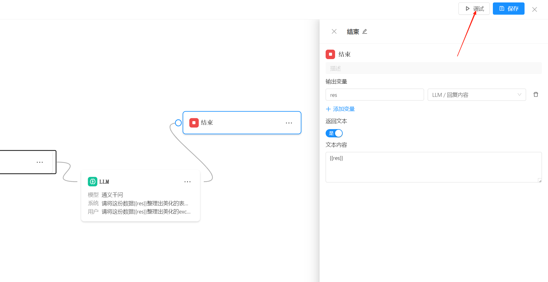The width and height of the screenshot is (548, 282).
Task: Toggle the 返回文本 switch off
Action: 334,133
